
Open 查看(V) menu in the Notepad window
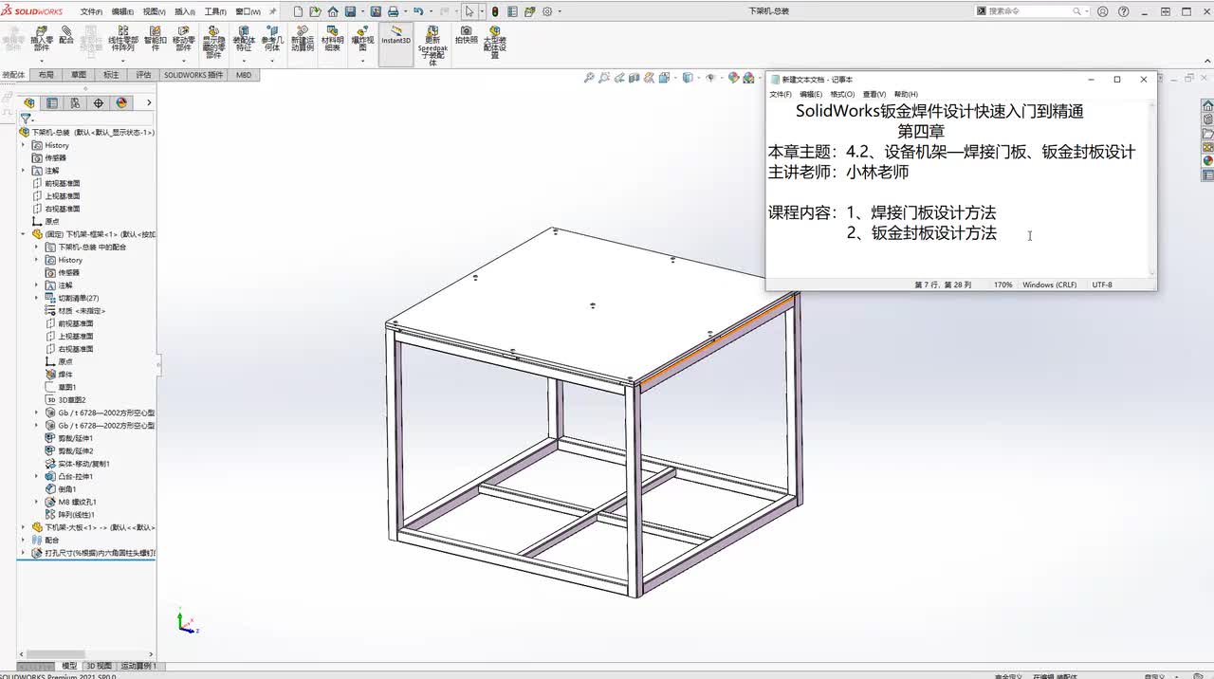[874, 95]
